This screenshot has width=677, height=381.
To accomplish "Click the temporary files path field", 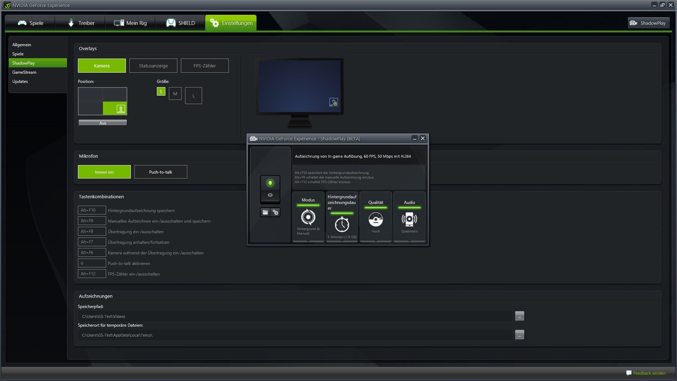I will click(x=295, y=335).
